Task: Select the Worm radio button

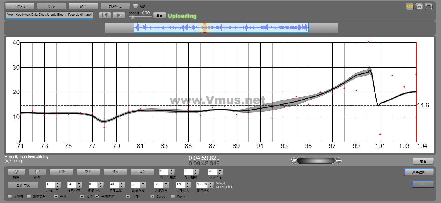Action: click(x=173, y=197)
